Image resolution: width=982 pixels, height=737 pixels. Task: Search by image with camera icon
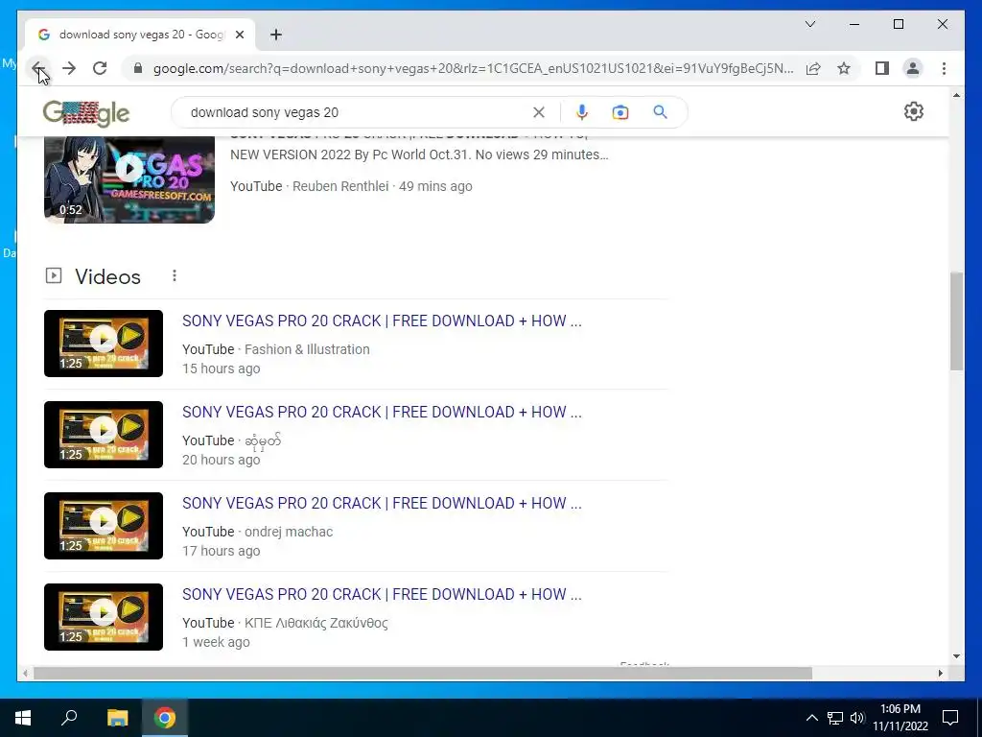coord(620,112)
